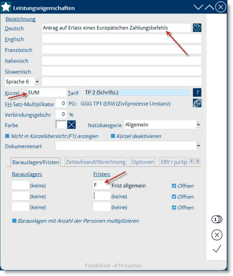Enable Nicht in Kürzelübersicht (F1) anzeigen

(x=7, y=136)
